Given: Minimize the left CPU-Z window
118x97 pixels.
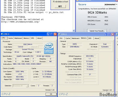Looking at the screenshot, I should pyautogui.click(x=49, y=34).
